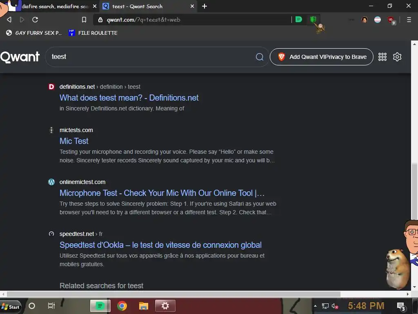
Task: Open the green chat app on the taskbar
Action: pyautogui.click(x=100, y=306)
